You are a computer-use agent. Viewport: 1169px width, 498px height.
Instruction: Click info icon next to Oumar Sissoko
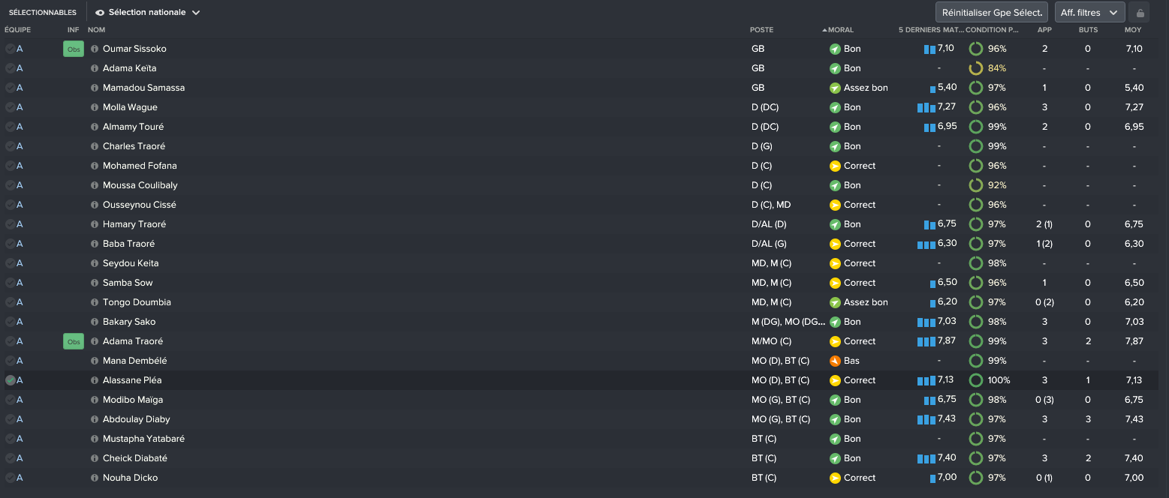[95, 49]
